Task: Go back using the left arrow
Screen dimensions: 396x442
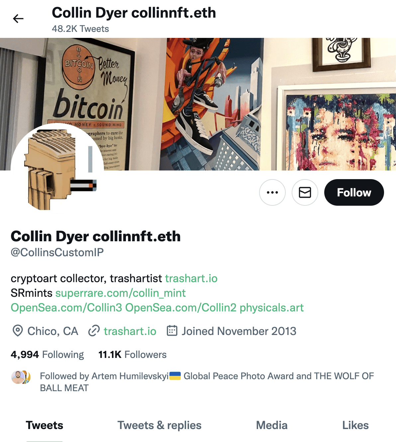Action: (18, 19)
